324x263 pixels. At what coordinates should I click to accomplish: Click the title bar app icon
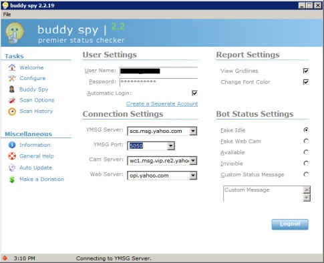click(5, 5)
